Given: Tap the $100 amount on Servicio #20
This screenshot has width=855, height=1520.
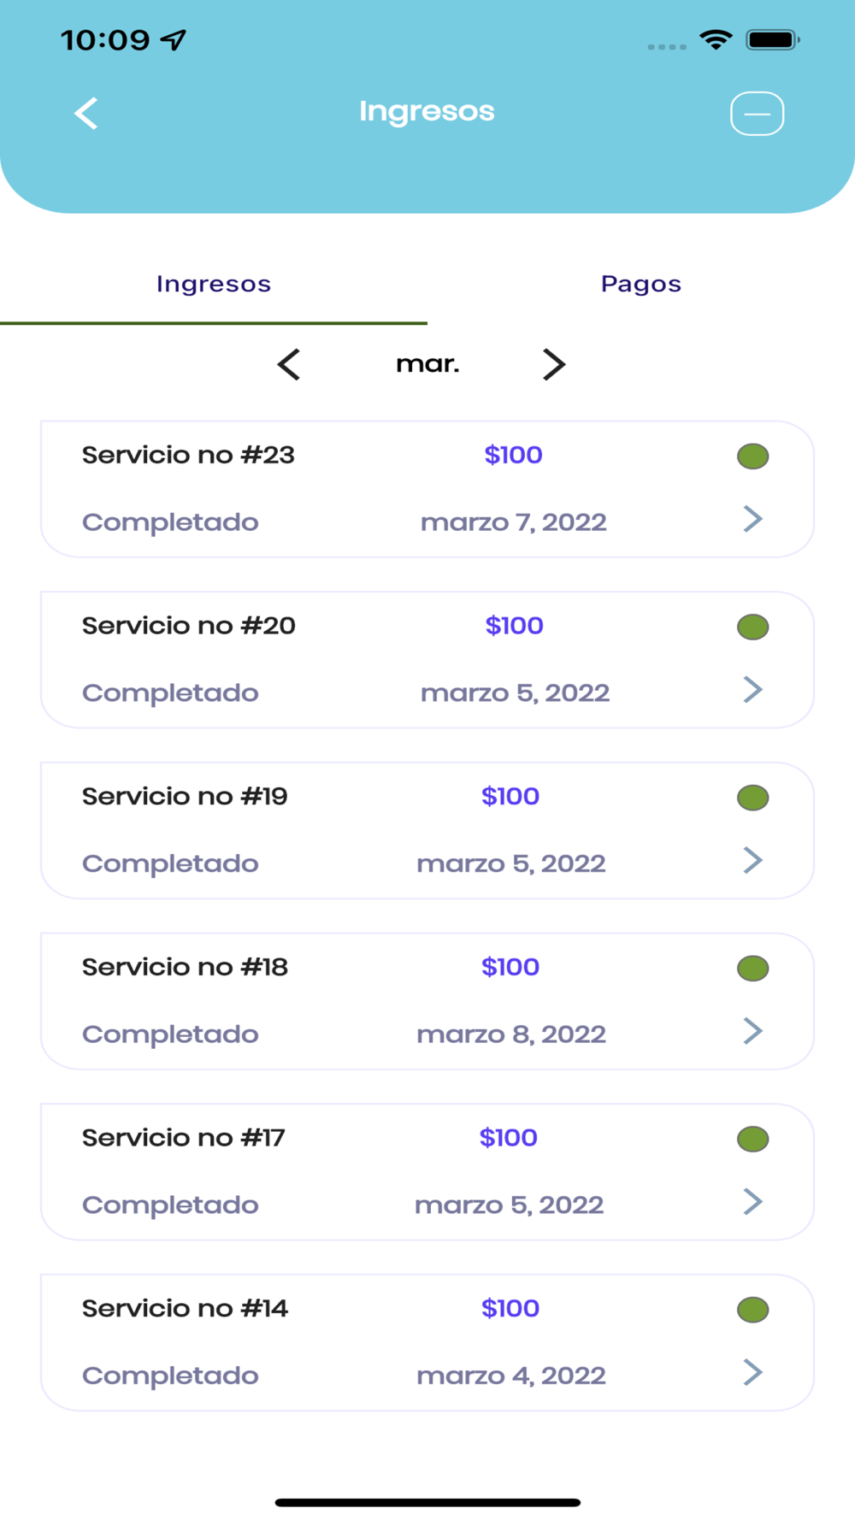Looking at the screenshot, I should 514,626.
